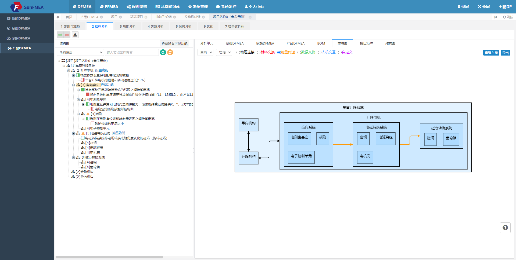Open the 单向 direction dropdown
516x260 pixels.
point(205,52)
